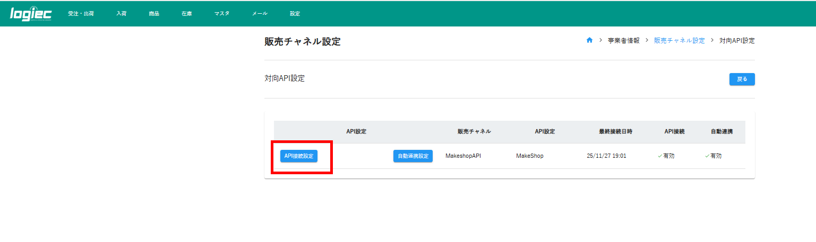Open the 在庫 menu
Viewport: 816px width, 242px height.
(186, 14)
